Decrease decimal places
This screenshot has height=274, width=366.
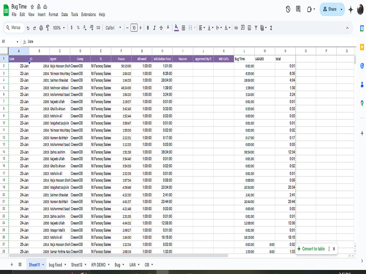click(85, 28)
